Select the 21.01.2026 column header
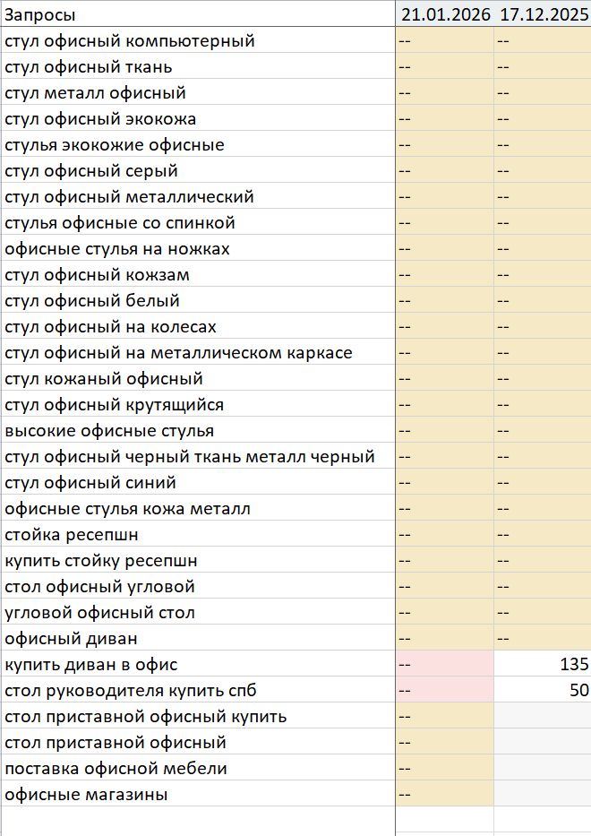This screenshot has width=591, height=836. click(x=444, y=14)
